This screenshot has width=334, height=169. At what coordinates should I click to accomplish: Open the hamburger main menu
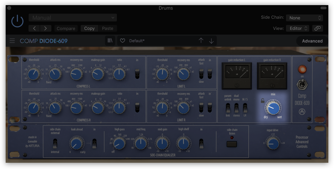click(12, 41)
